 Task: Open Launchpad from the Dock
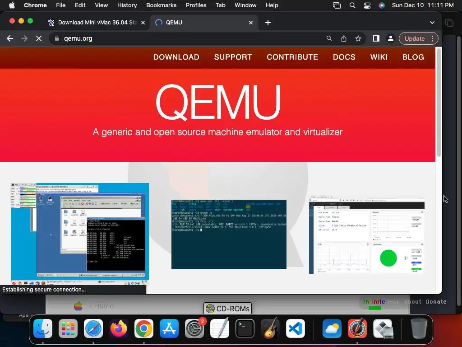point(68,328)
